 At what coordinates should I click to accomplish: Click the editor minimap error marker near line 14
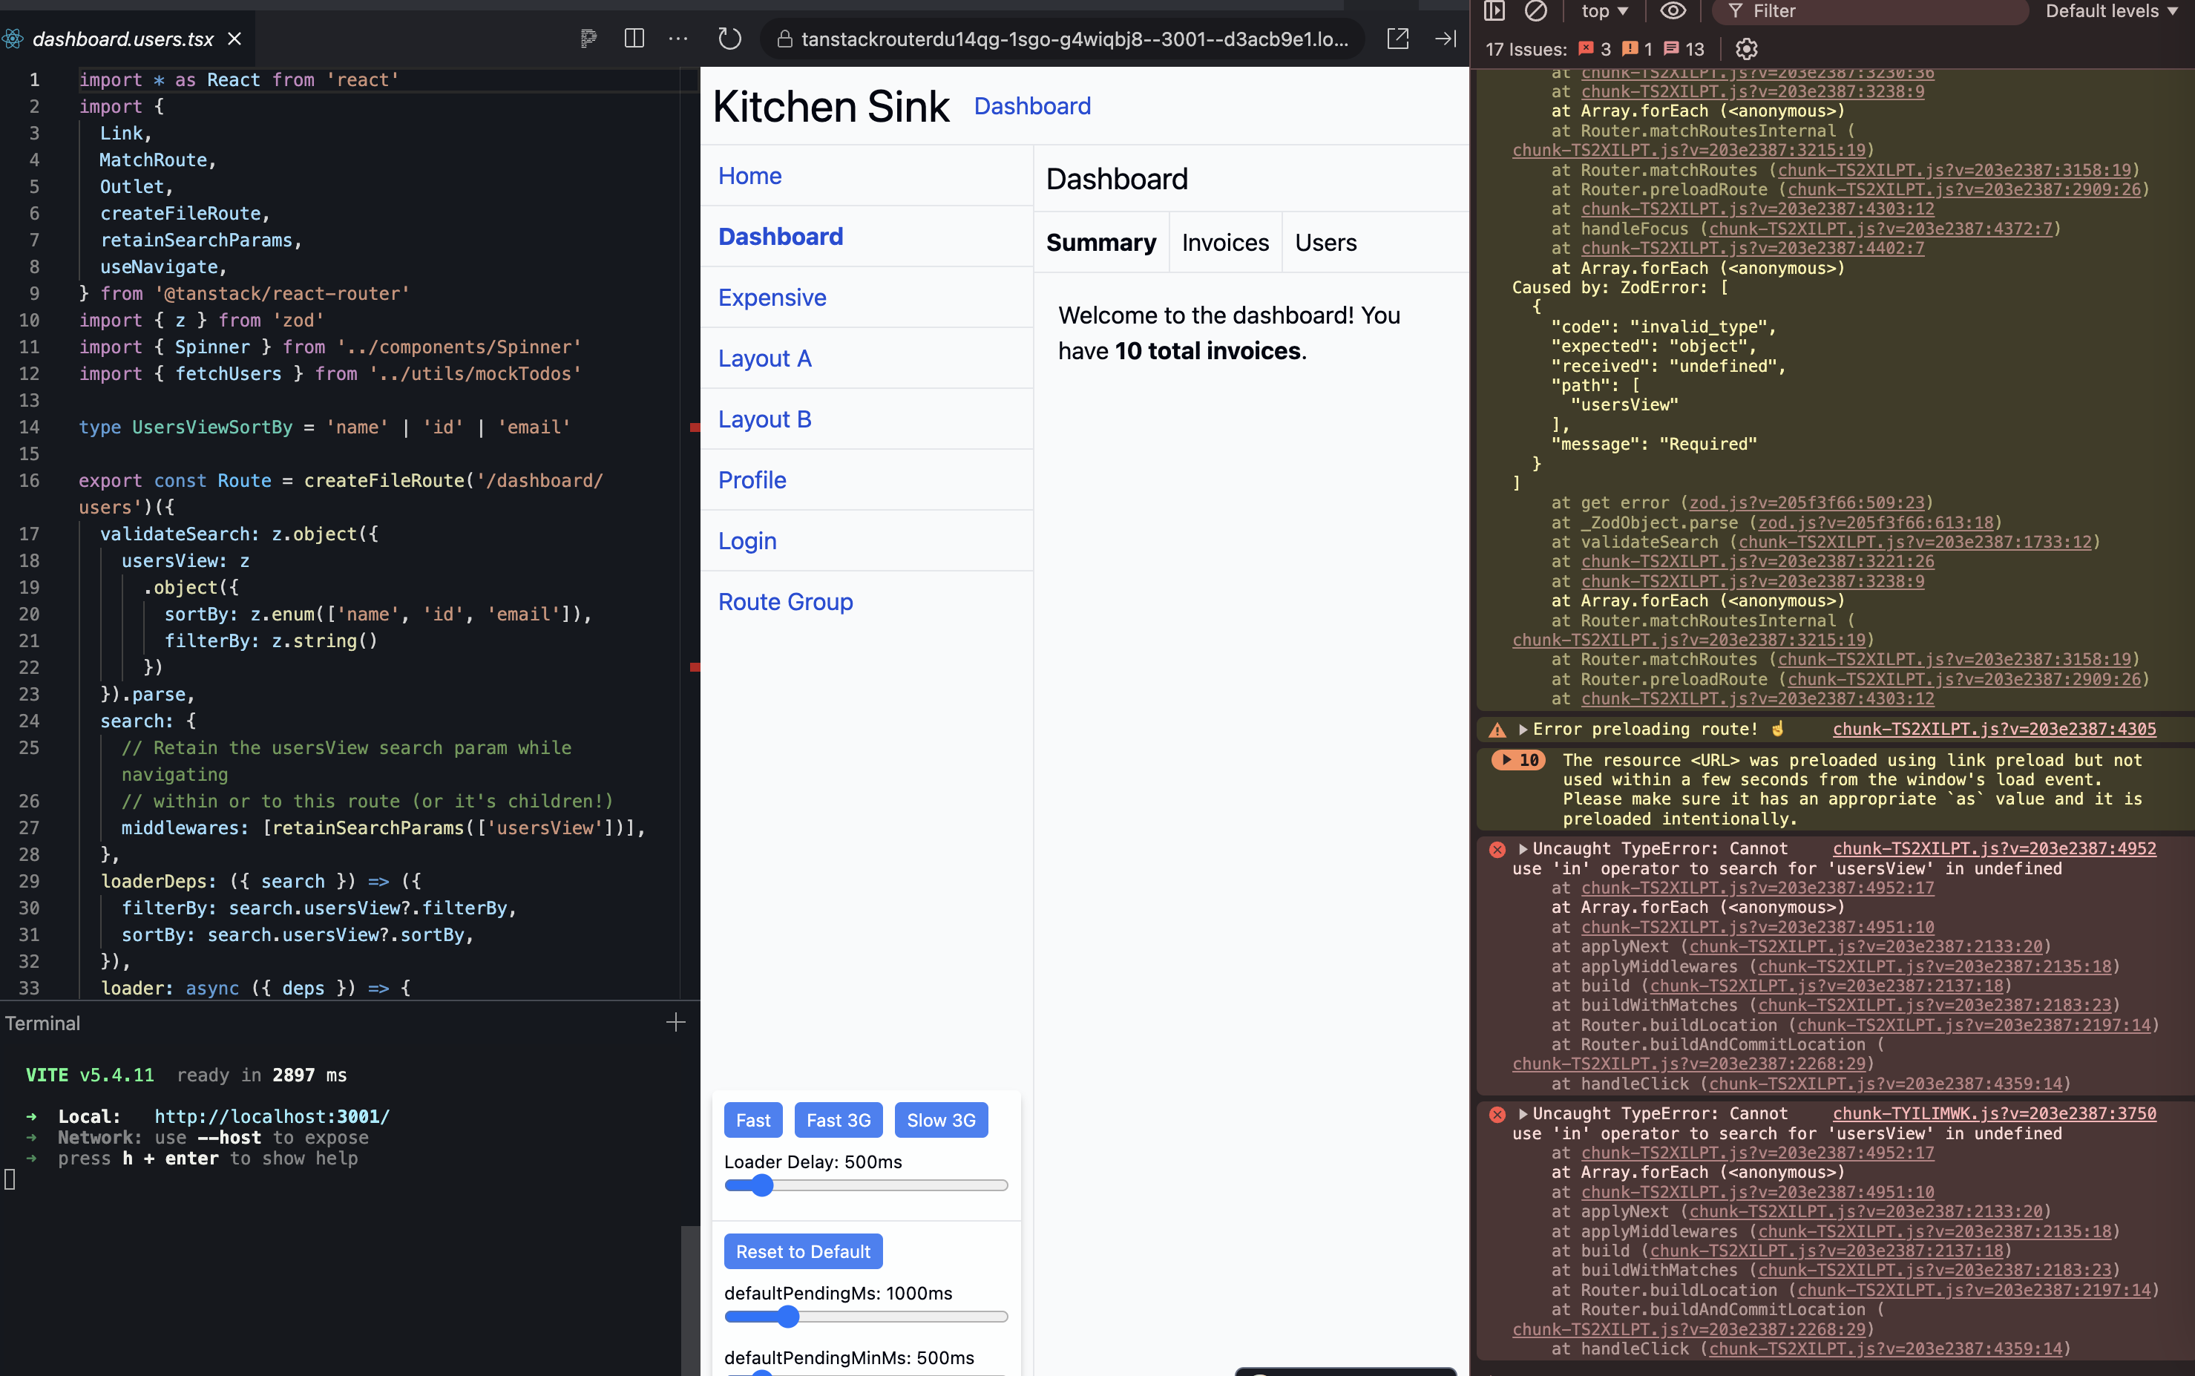[694, 427]
